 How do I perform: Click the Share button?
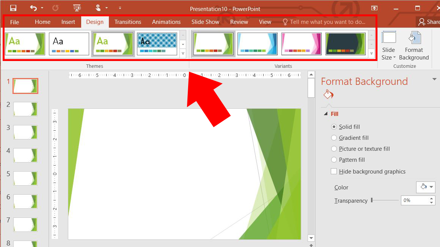click(429, 22)
